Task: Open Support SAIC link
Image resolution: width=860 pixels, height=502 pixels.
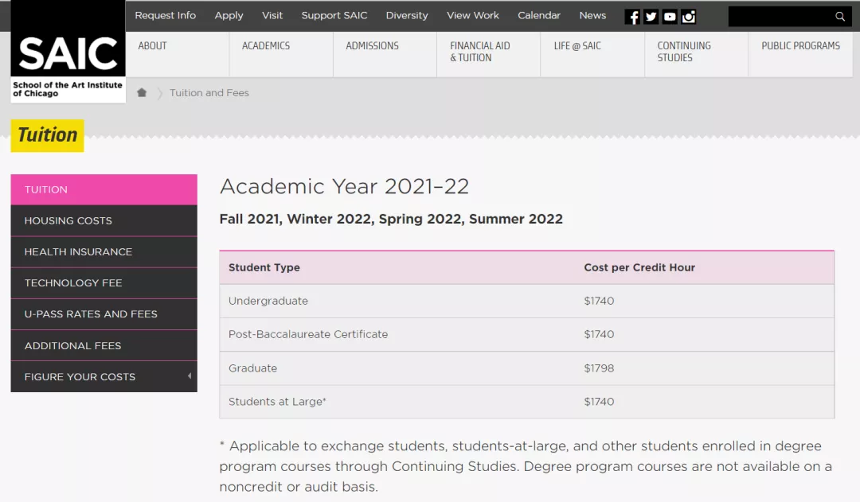Action: tap(334, 15)
